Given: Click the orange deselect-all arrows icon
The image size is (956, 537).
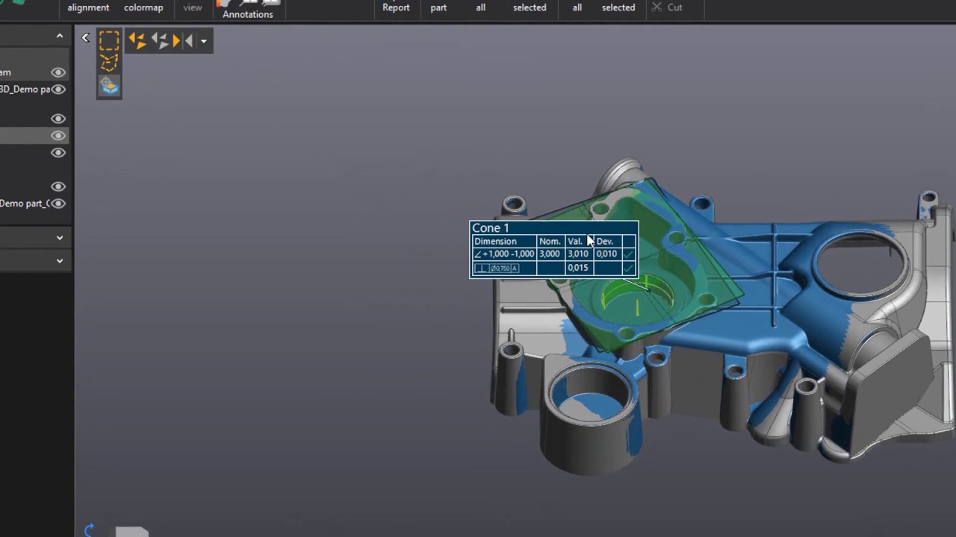Looking at the screenshot, I should click(138, 40).
